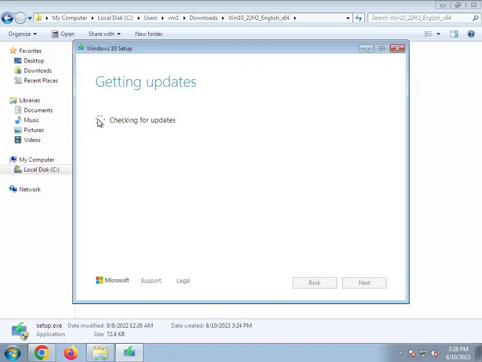Click the Change your view icon
The width and height of the screenshot is (482, 362).
[428, 34]
